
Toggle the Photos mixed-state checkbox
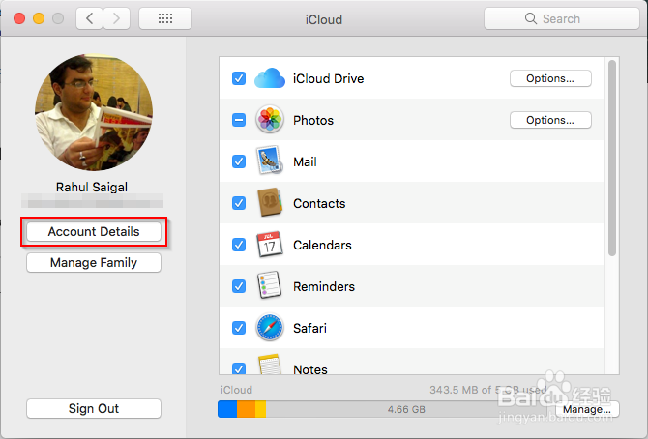click(239, 120)
